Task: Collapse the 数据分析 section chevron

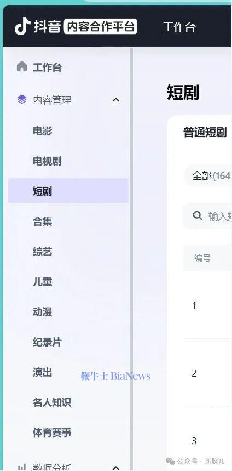Action: pos(115,468)
